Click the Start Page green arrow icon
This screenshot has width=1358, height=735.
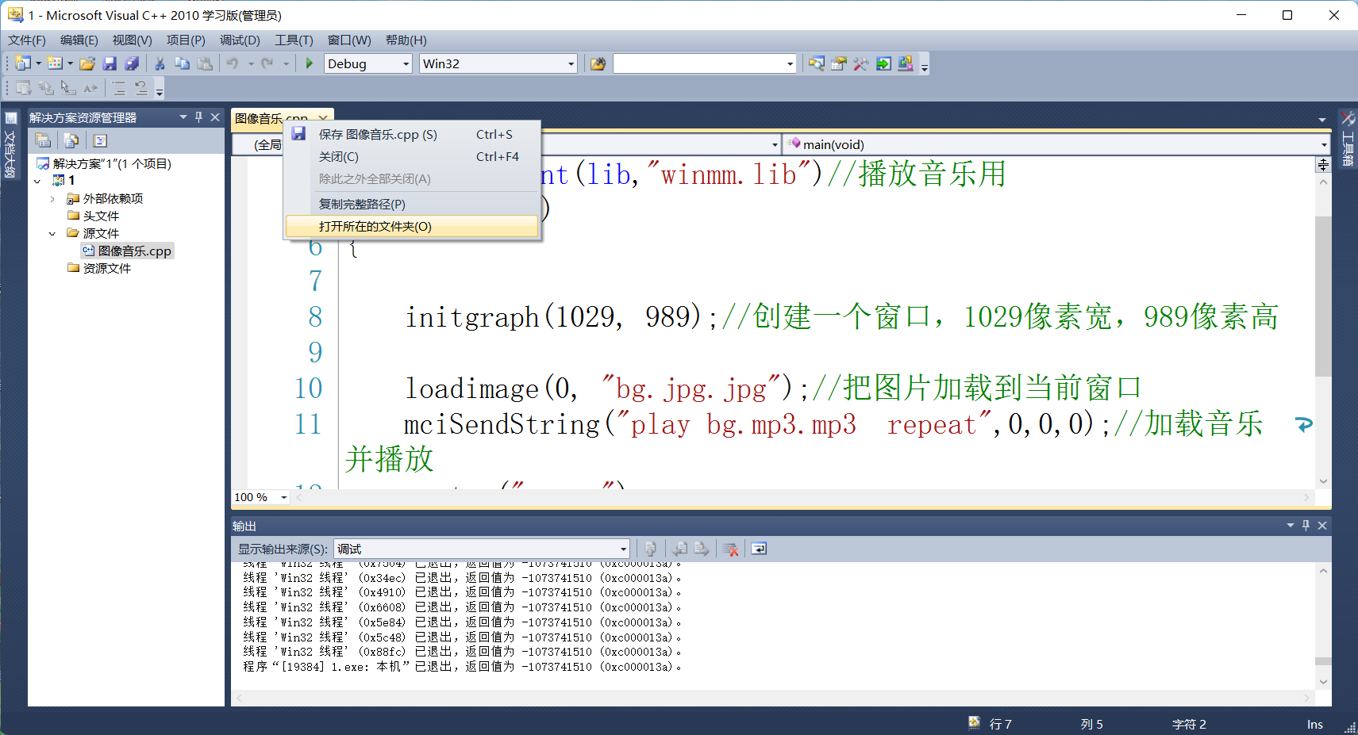883,63
